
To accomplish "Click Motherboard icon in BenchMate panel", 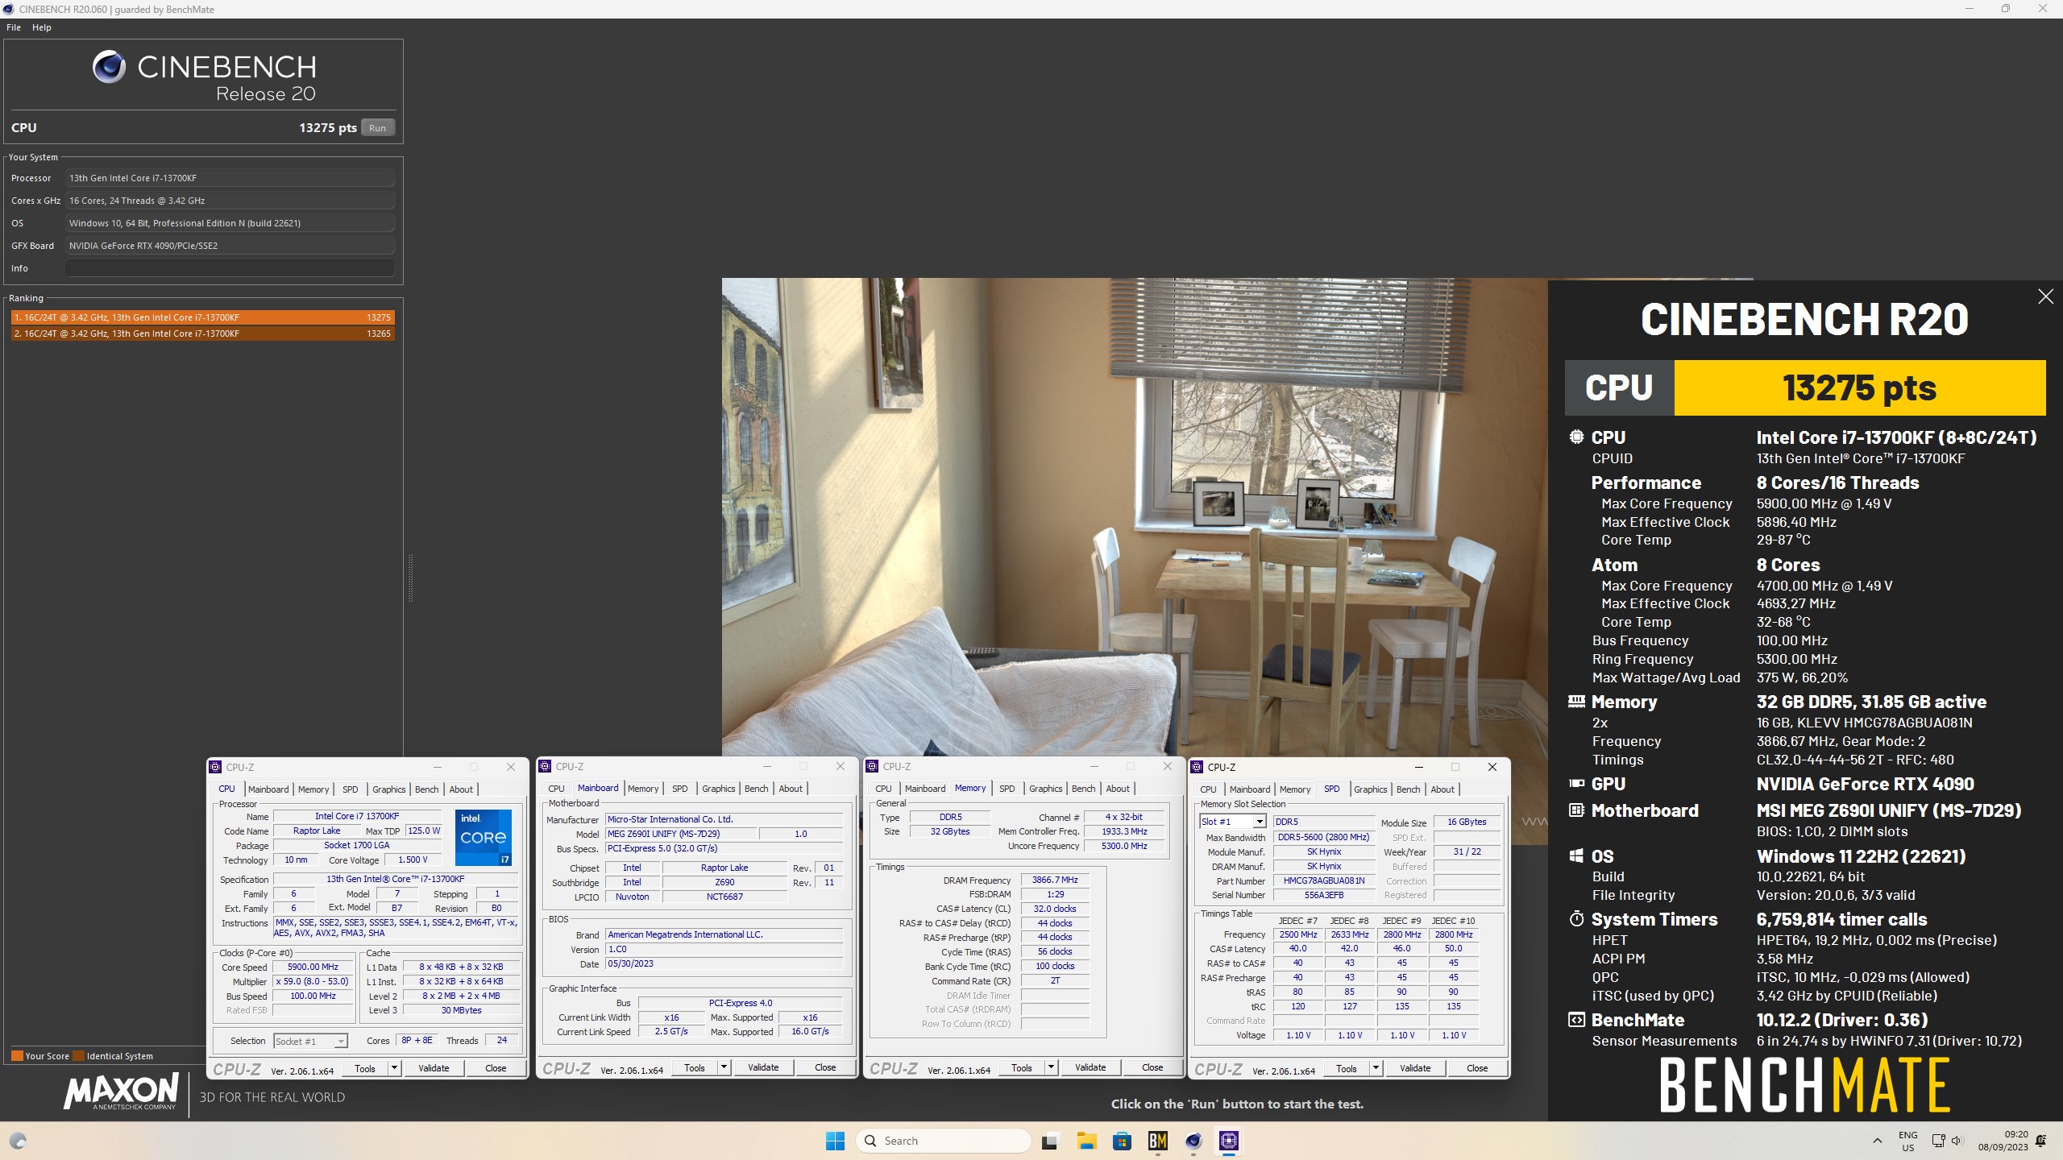I will [x=1576, y=810].
